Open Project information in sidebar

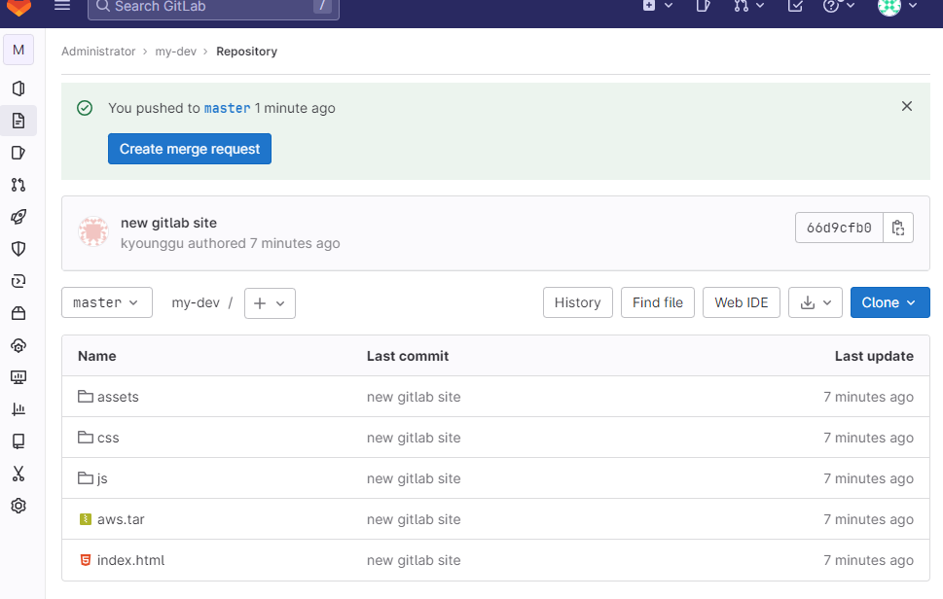point(18,88)
